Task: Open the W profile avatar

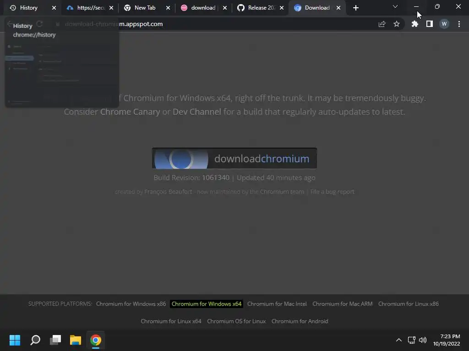Action: (x=444, y=24)
